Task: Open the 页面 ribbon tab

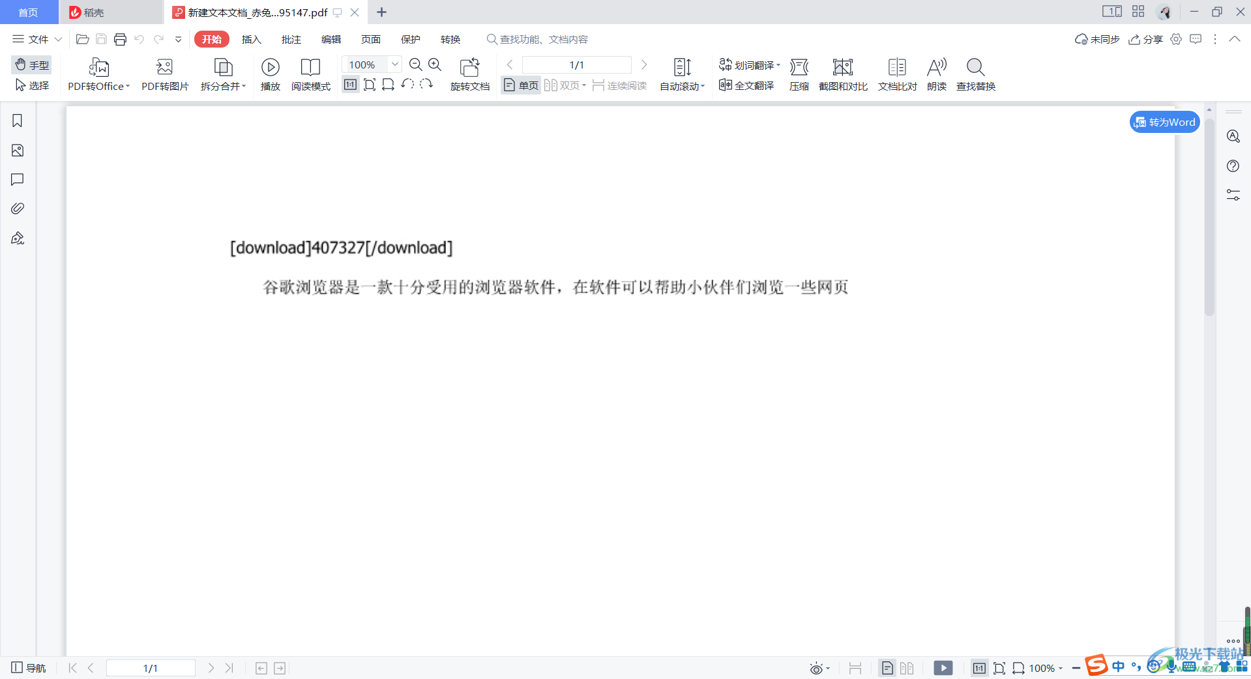Action: click(x=371, y=39)
